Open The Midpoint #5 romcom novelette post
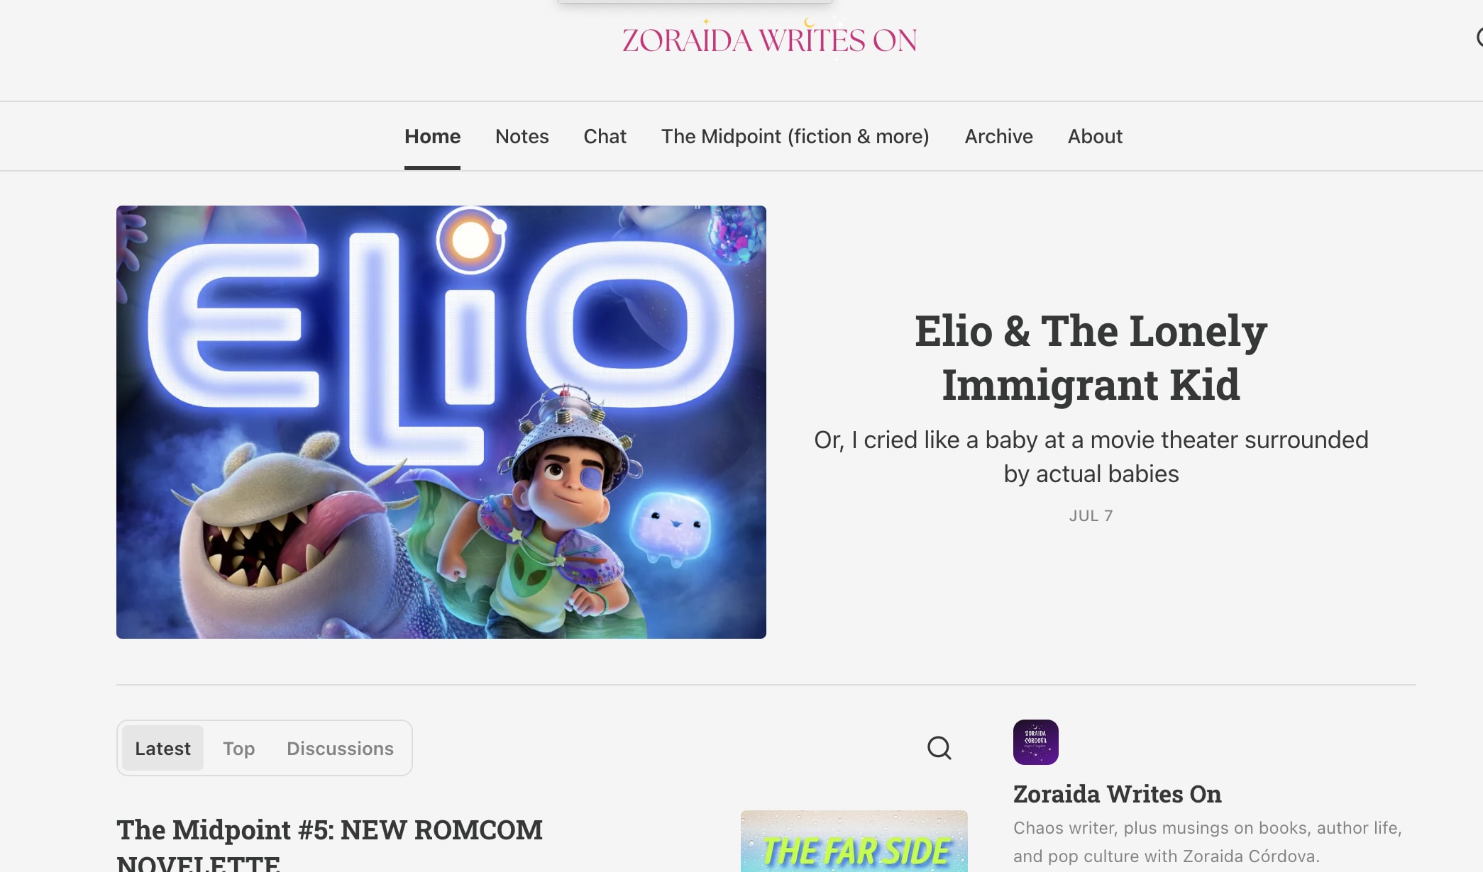Image resolution: width=1483 pixels, height=872 pixels. click(x=329, y=845)
